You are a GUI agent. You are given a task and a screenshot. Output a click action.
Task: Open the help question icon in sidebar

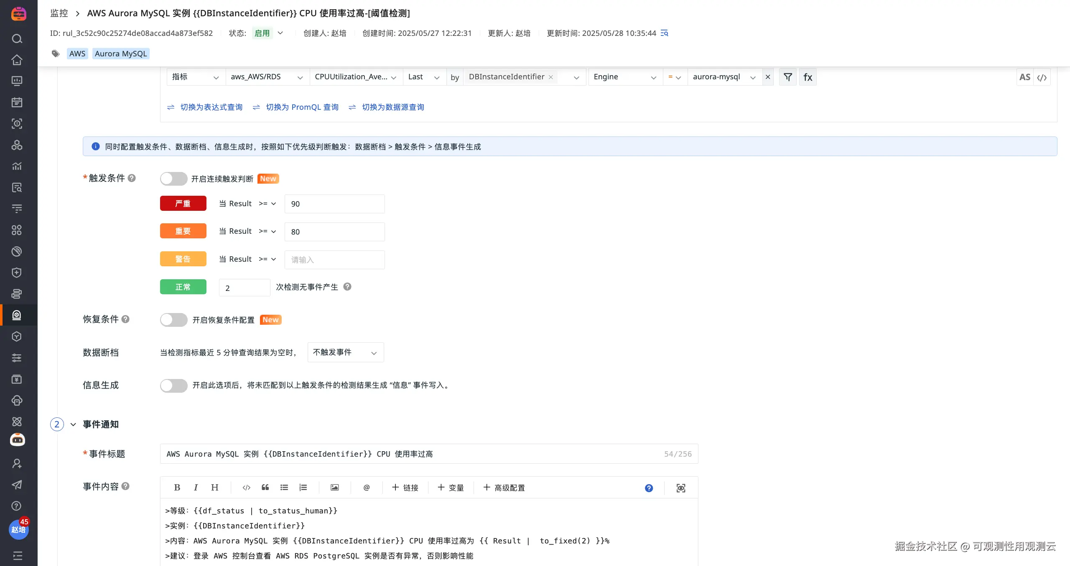click(17, 506)
